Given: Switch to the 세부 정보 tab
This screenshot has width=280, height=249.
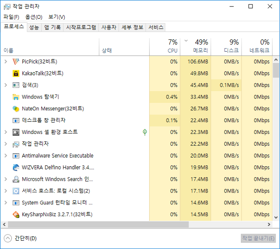Looking at the screenshot, I should click(132, 28).
